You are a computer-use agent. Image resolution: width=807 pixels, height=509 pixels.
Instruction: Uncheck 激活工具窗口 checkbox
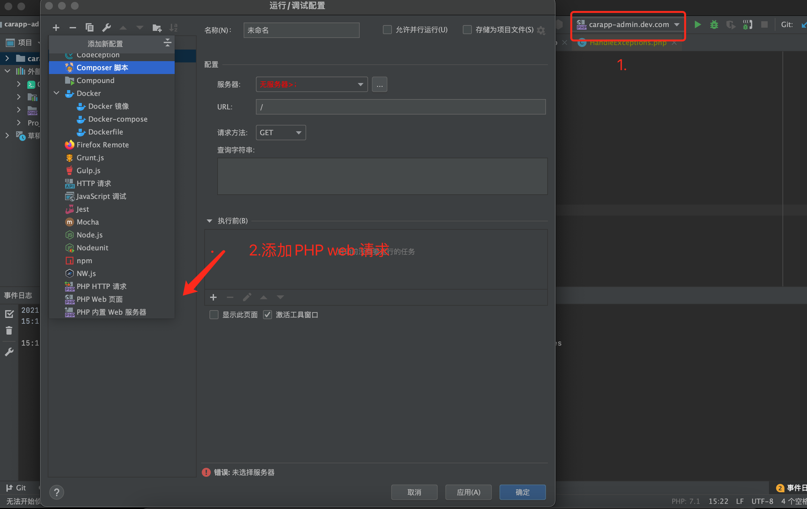coord(267,315)
